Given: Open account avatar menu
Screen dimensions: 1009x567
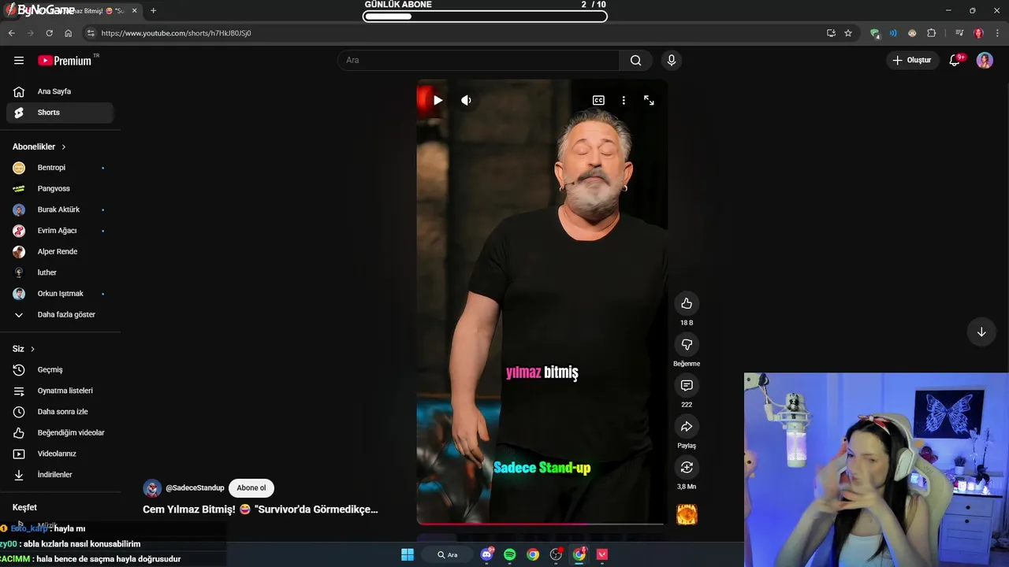Looking at the screenshot, I should [985, 60].
